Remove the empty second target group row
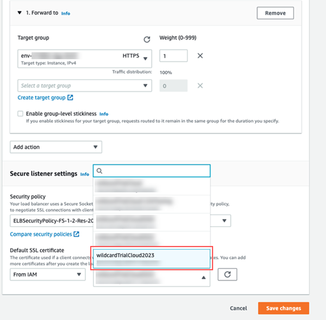This screenshot has height=320, width=326. click(200, 85)
